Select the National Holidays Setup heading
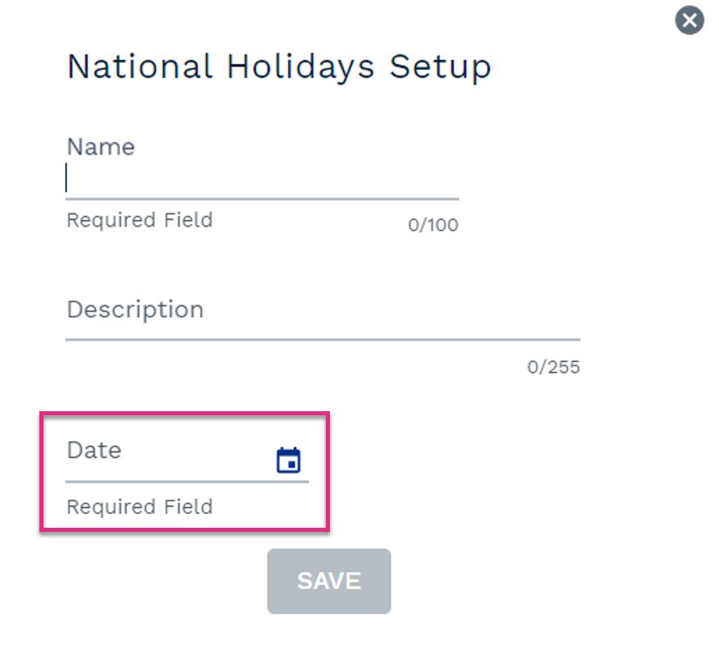This screenshot has height=655, width=719. tap(279, 67)
